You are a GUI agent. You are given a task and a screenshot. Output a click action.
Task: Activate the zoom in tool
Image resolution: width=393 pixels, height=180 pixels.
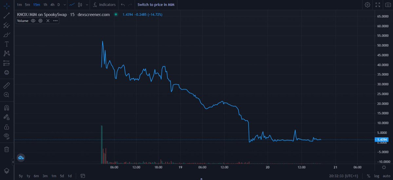click(6, 95)
